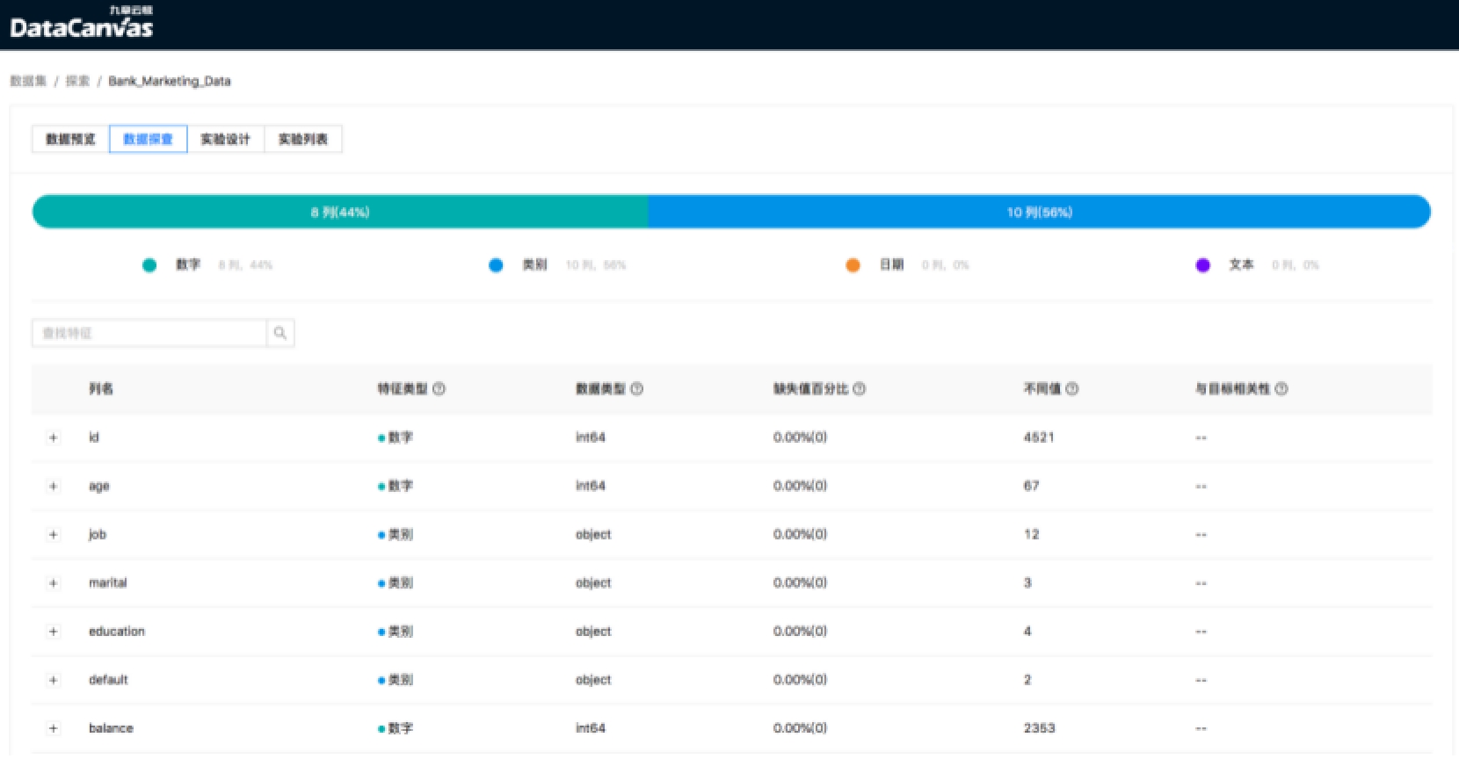Screen dimensions: 1459x759
Task: Click the orange date legend dot
Action: tap(853, 265)
